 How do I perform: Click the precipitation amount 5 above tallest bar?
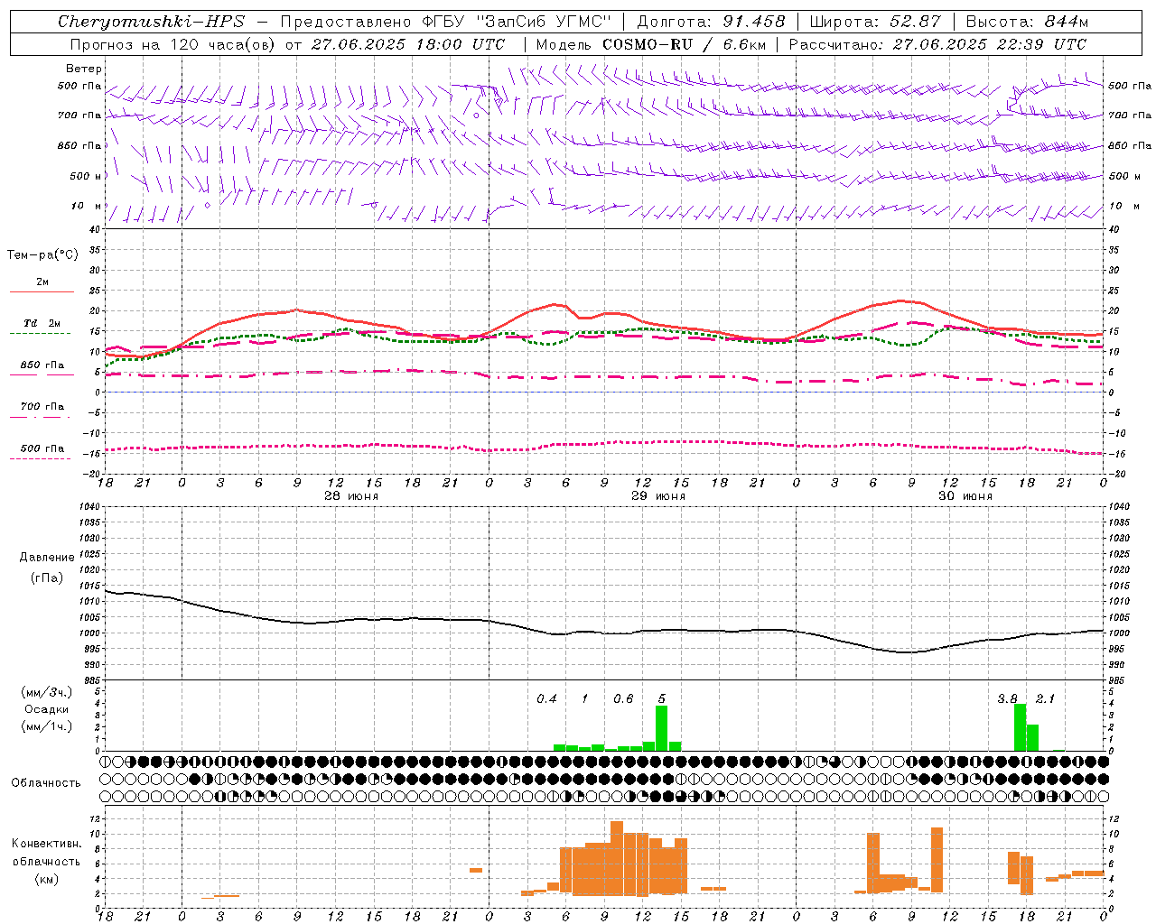[x=662, y=699]
